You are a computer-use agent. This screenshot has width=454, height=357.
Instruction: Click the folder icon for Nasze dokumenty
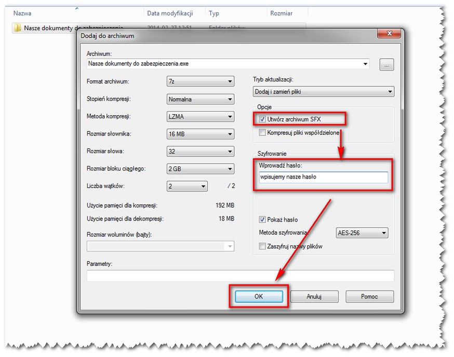point(17,28)
